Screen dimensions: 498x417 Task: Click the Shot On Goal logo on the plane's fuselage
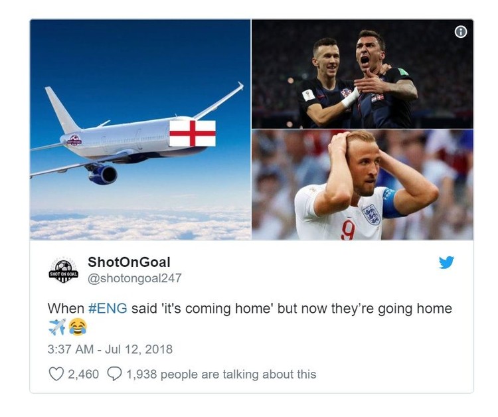[x=74, y=140]
